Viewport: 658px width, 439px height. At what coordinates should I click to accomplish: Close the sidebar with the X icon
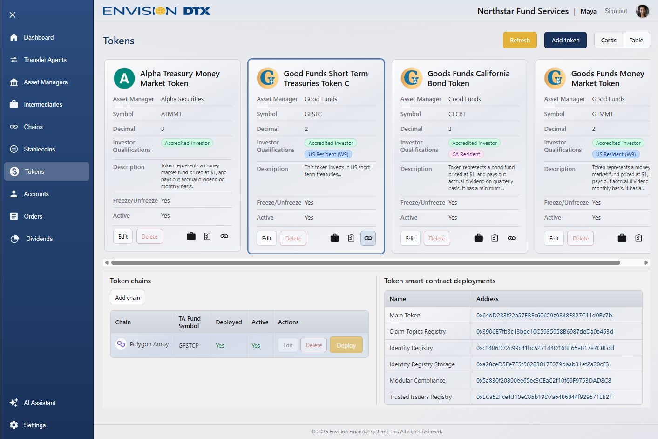click(x=13, y=15)
